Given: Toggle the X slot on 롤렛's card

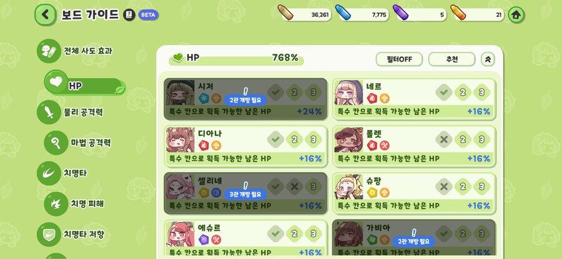Looking at the screenshot, I should pos(444,139).
